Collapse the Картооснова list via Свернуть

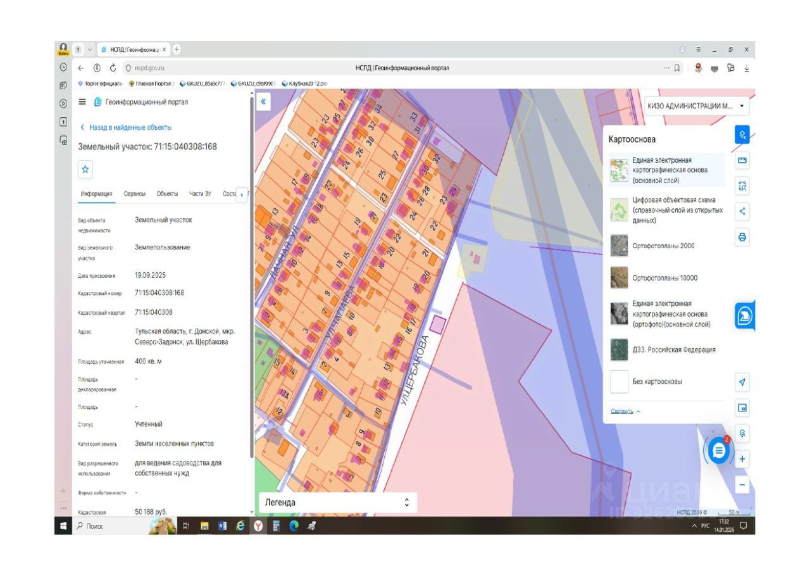point(625,411)
